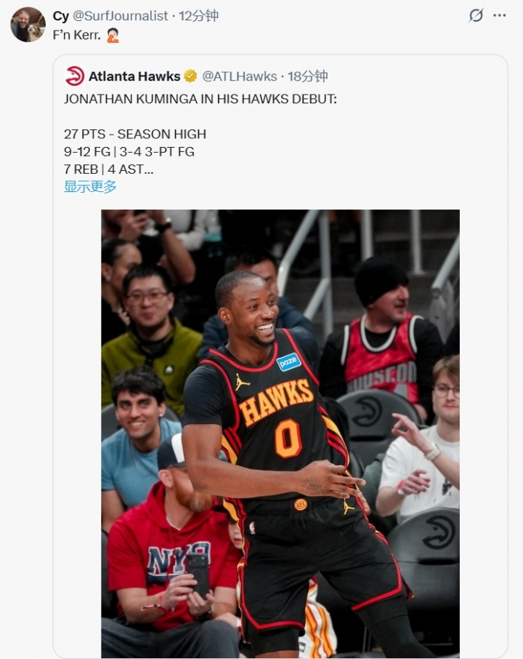
Task: Click the 18分钟 quoted tweet timestamp
Action: pyautogui.click(x=308, y=76)
